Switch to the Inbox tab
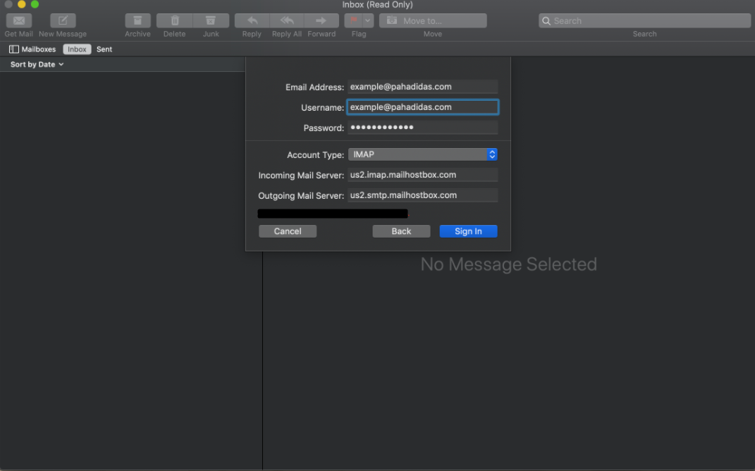Image resolution: width=755 pixels, height=471 pixels. (x=77, y=49)
